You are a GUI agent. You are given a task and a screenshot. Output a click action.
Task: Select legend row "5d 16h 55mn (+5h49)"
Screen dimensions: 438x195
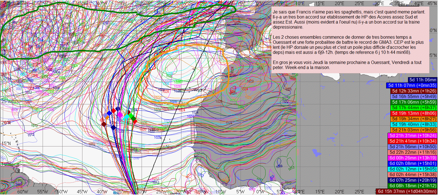coord(414,97)
